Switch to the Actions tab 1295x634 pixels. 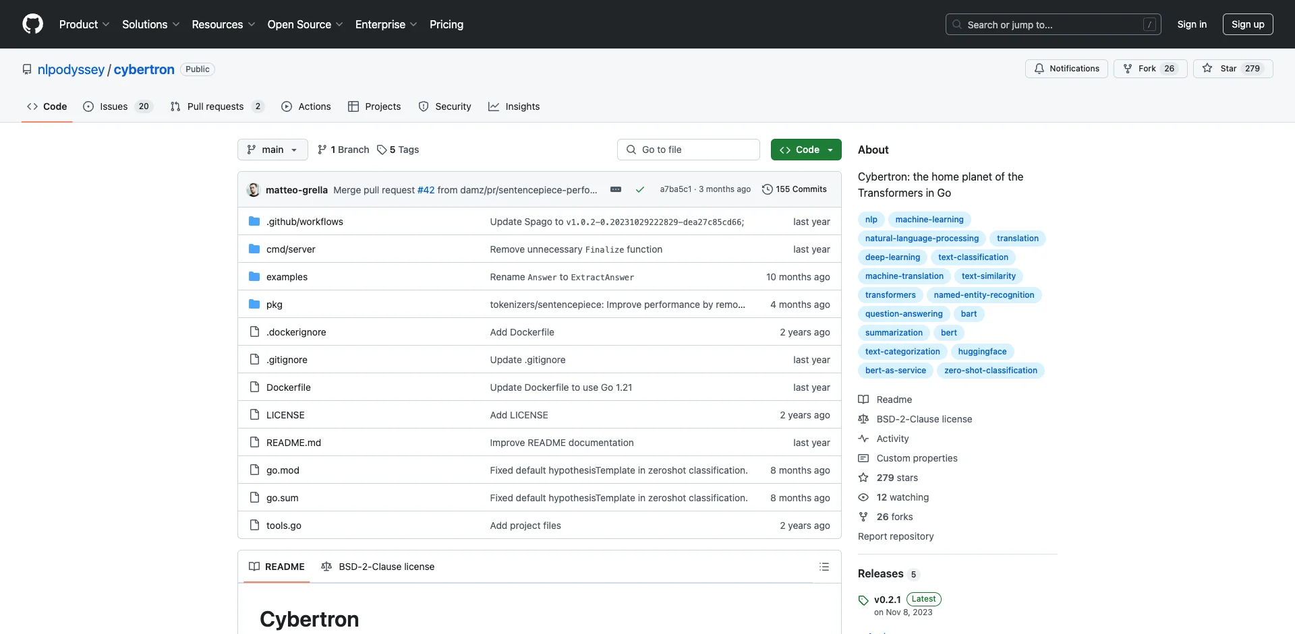pos(306,106)
